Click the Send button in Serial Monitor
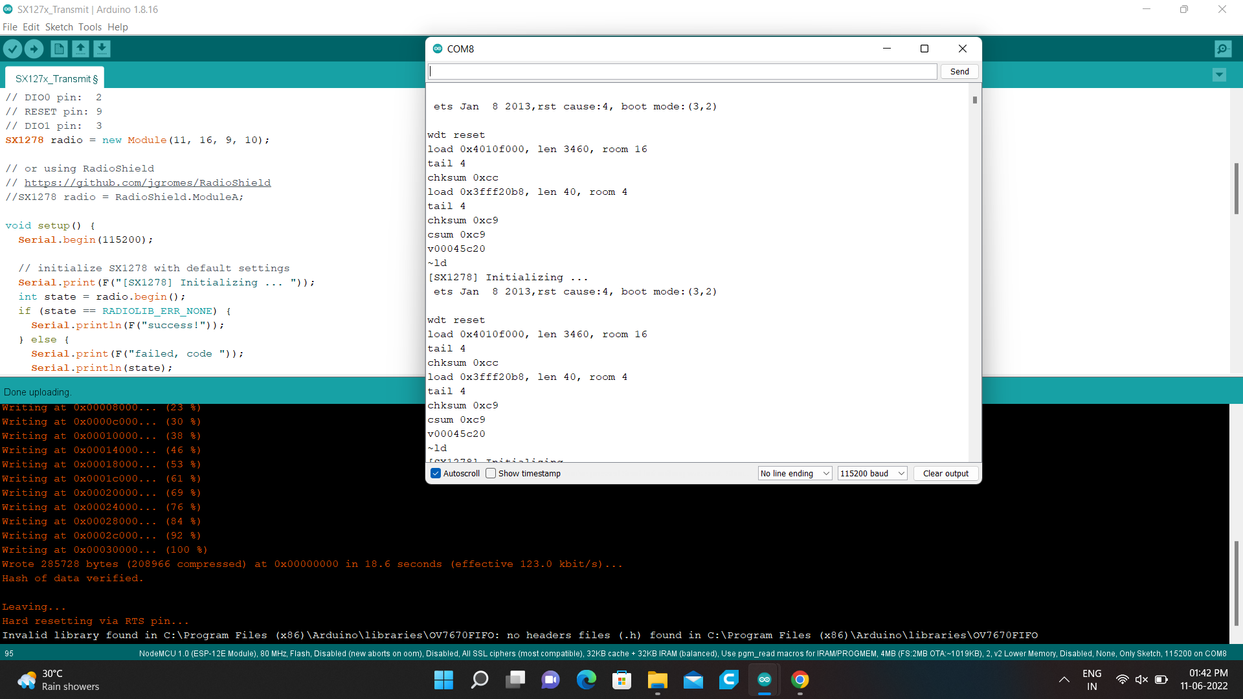Image resolution: width=1243 pixels, height=699 pixels. tap(959, 71)
